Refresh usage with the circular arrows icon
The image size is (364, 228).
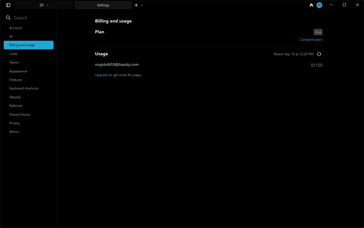pyautogui.click(x=319, y=54)
